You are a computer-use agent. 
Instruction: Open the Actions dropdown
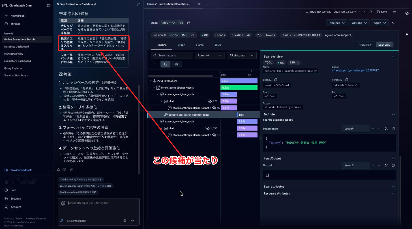click(x=359, y=23)
